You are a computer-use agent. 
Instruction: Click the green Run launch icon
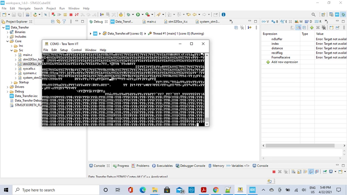tap(138, 15)
